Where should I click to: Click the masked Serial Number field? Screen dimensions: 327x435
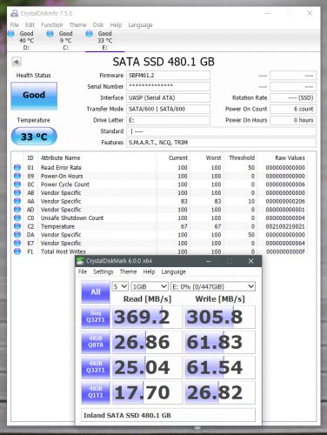(x=168, y=86)
